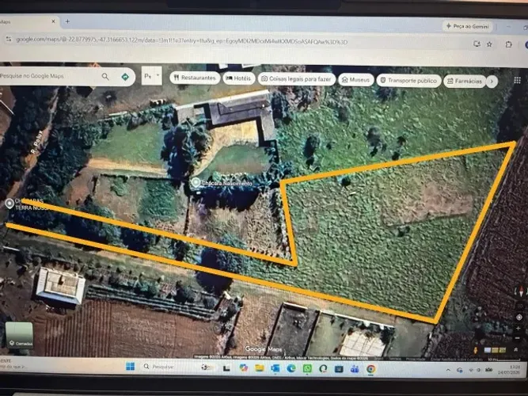
Task: Close the Google Maps browser tab
Action: click(x=53, y=21)
